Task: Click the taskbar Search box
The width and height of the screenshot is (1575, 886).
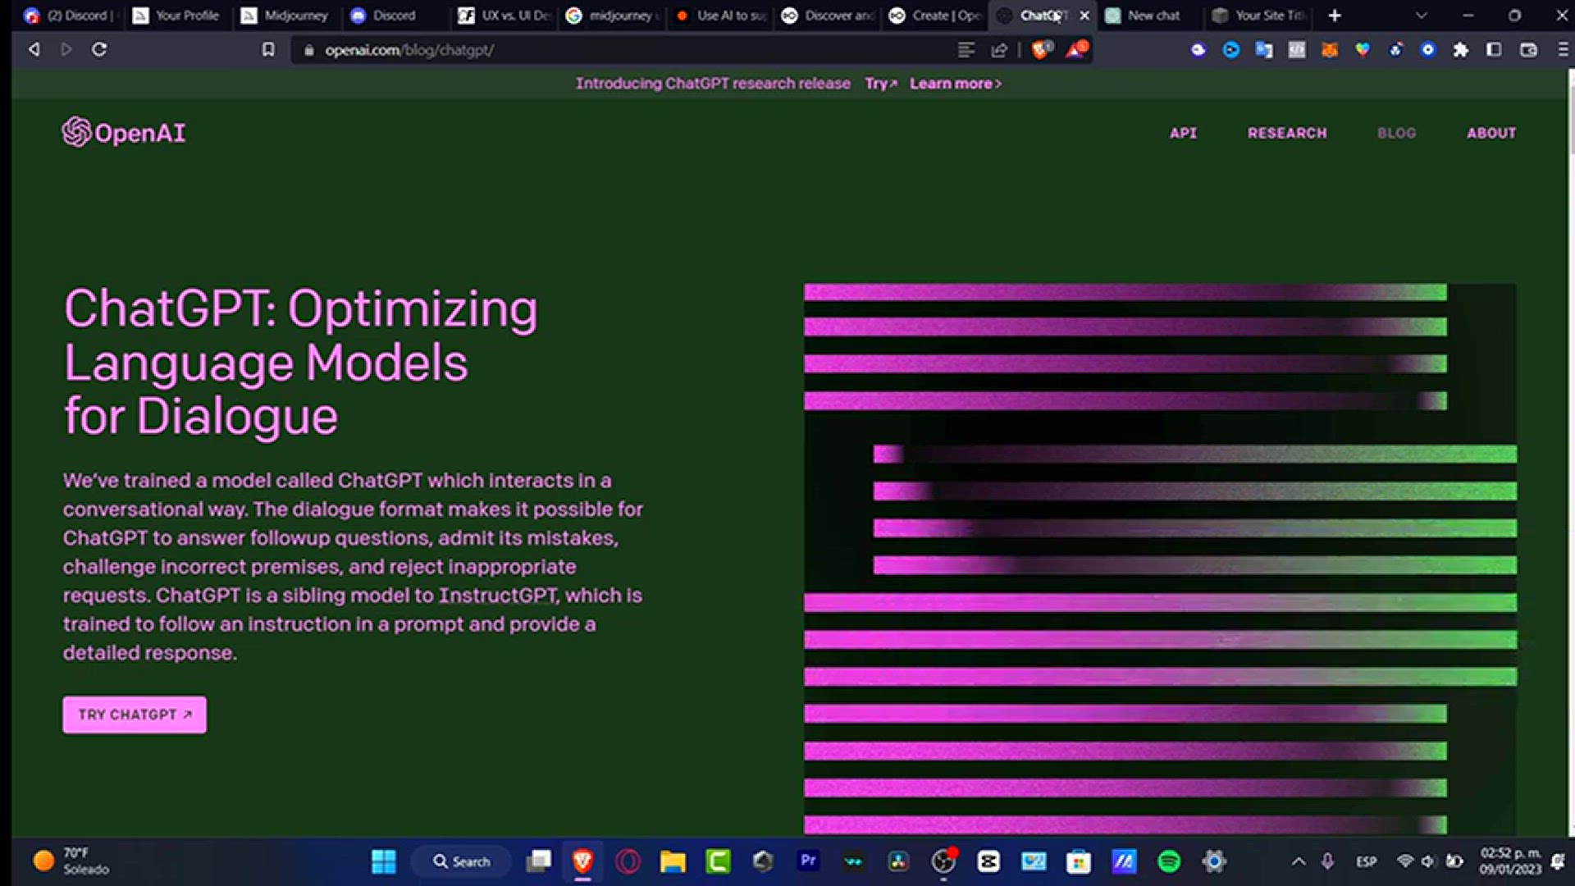Action: click(460, 861)
